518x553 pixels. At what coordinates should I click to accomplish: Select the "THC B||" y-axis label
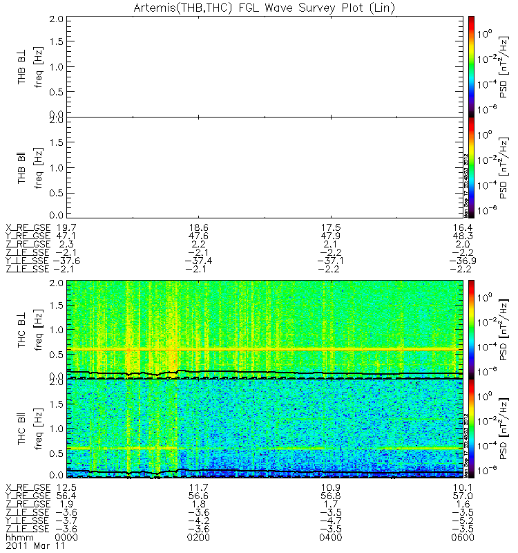(x=21, y=429)
